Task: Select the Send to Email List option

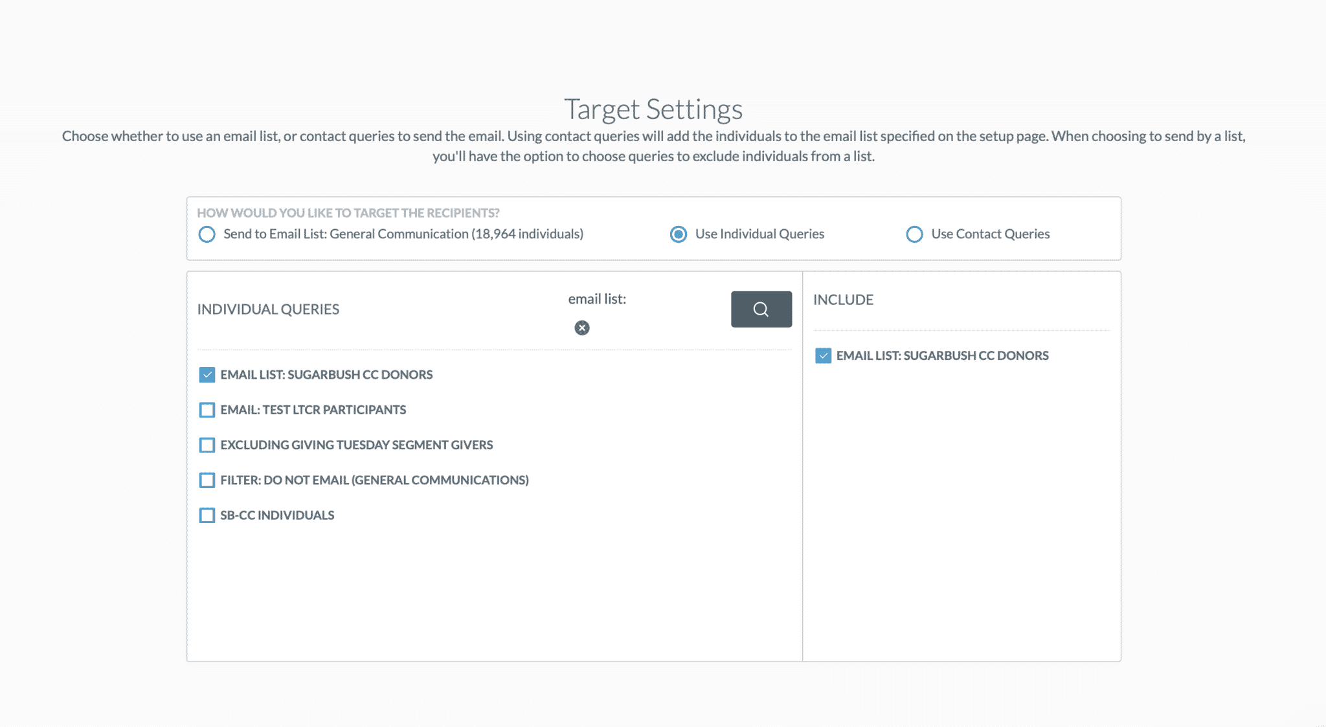Action: (x=207, y=234)
